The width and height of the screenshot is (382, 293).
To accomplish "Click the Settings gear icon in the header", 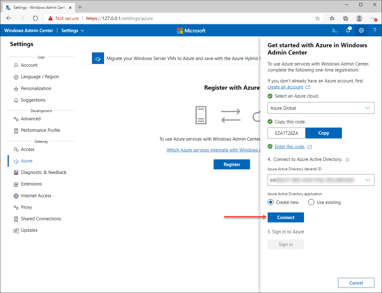I will click(x=361, y=30).
